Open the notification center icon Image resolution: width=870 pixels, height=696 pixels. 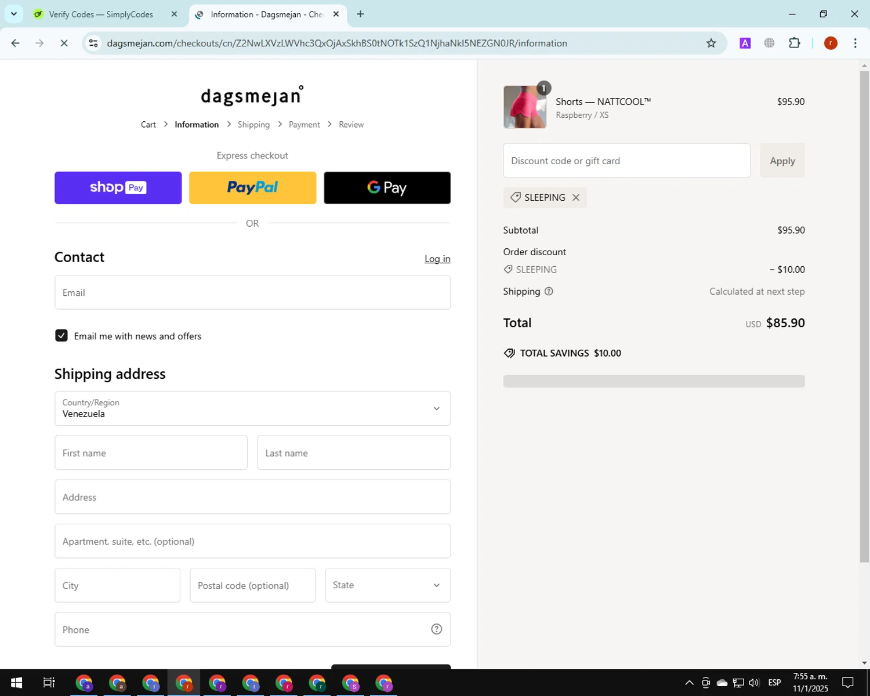point(848,683)
